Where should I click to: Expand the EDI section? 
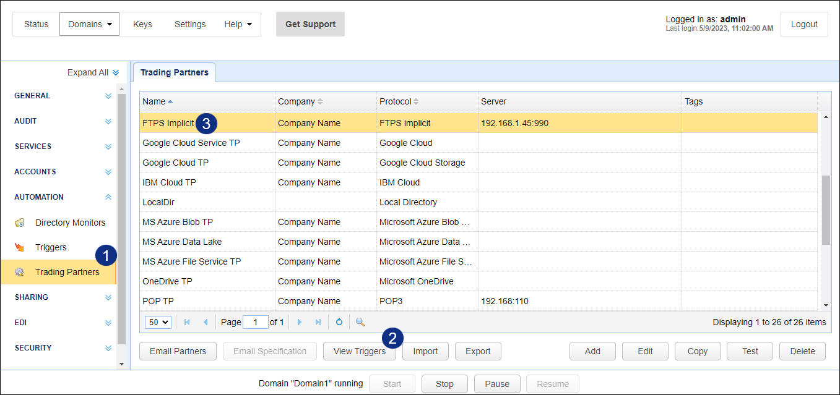[108, 323]
